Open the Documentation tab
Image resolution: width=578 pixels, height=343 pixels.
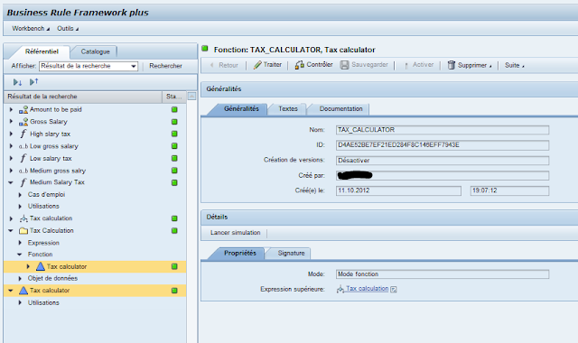(x=340, y=108)
